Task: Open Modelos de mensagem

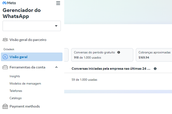Action: tap(25, 84)
